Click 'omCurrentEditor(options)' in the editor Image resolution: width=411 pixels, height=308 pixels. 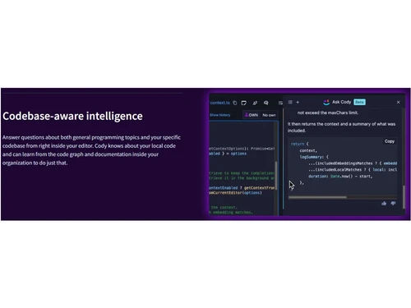[236, 193]
